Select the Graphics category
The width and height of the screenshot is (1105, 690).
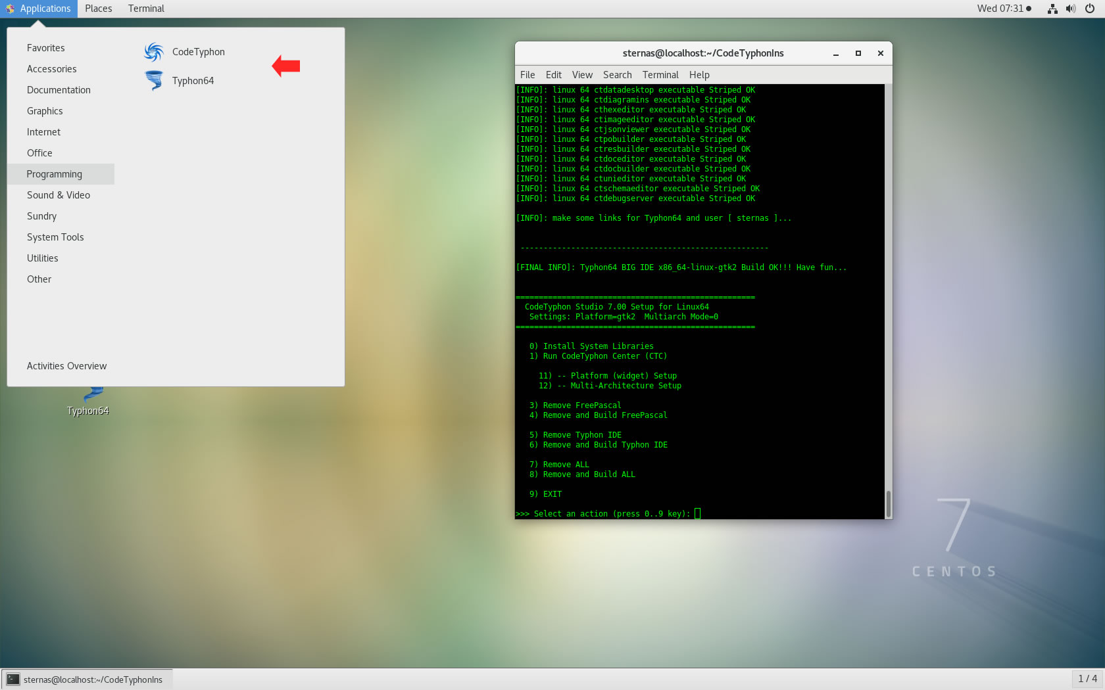coord(61,111)
